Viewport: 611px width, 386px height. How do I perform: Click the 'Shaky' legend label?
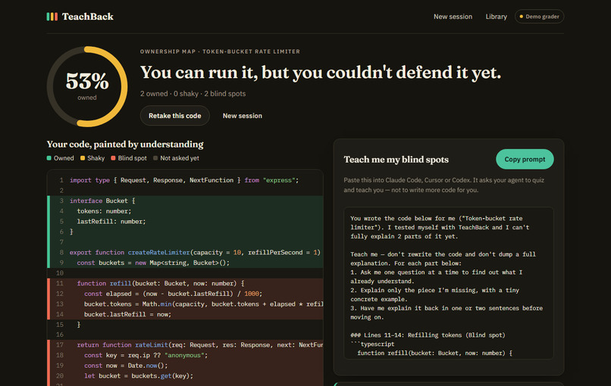[x=96, y=158]
